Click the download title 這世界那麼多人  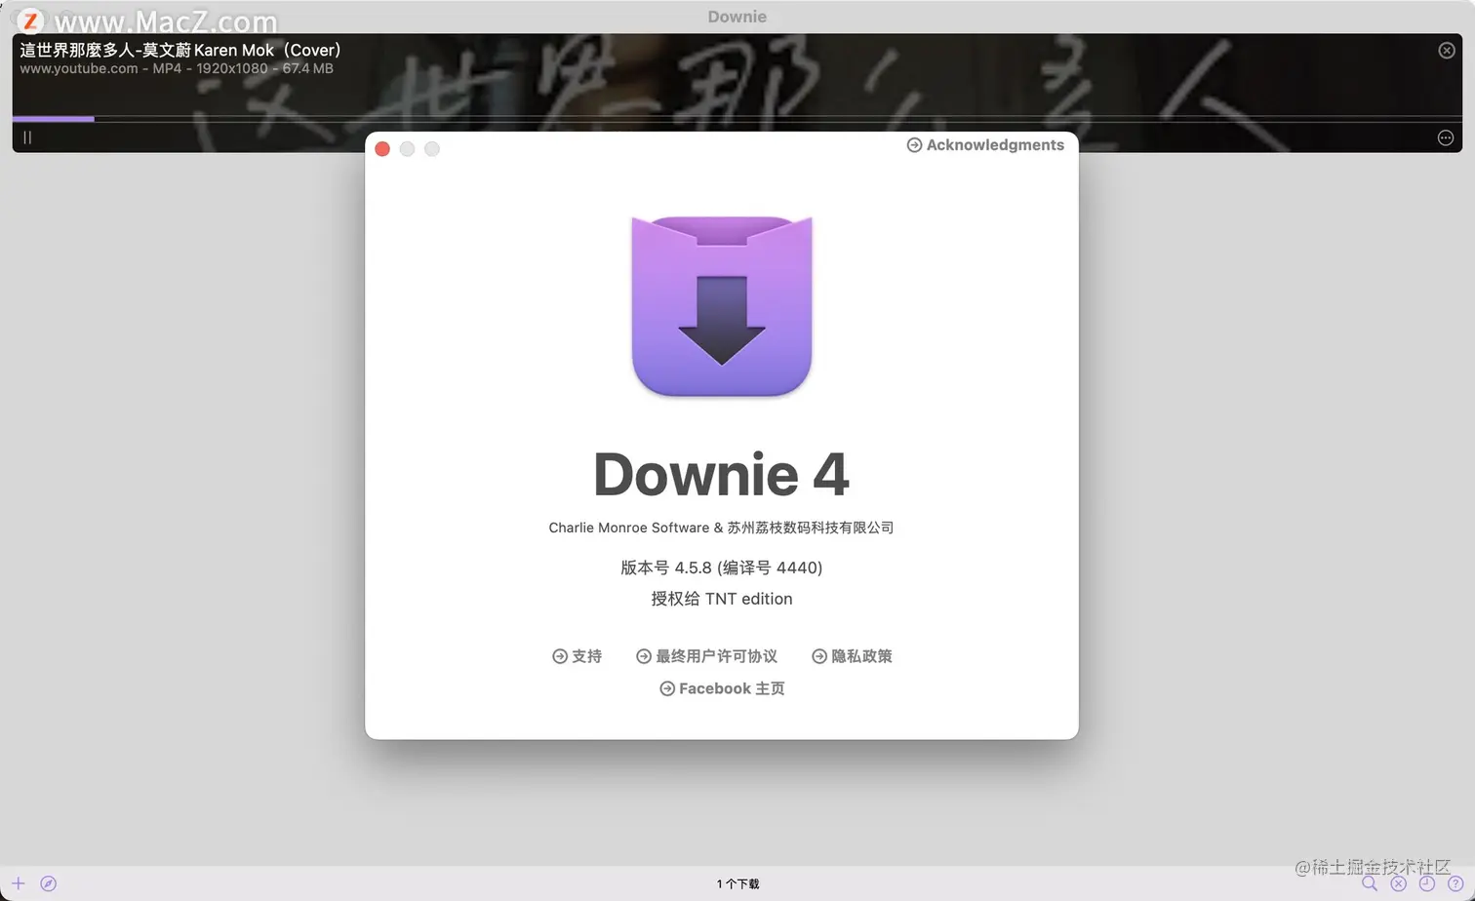point(180,50)
